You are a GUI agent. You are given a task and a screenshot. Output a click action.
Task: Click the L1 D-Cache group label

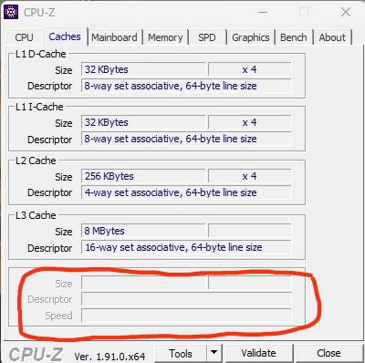[41, 54]
